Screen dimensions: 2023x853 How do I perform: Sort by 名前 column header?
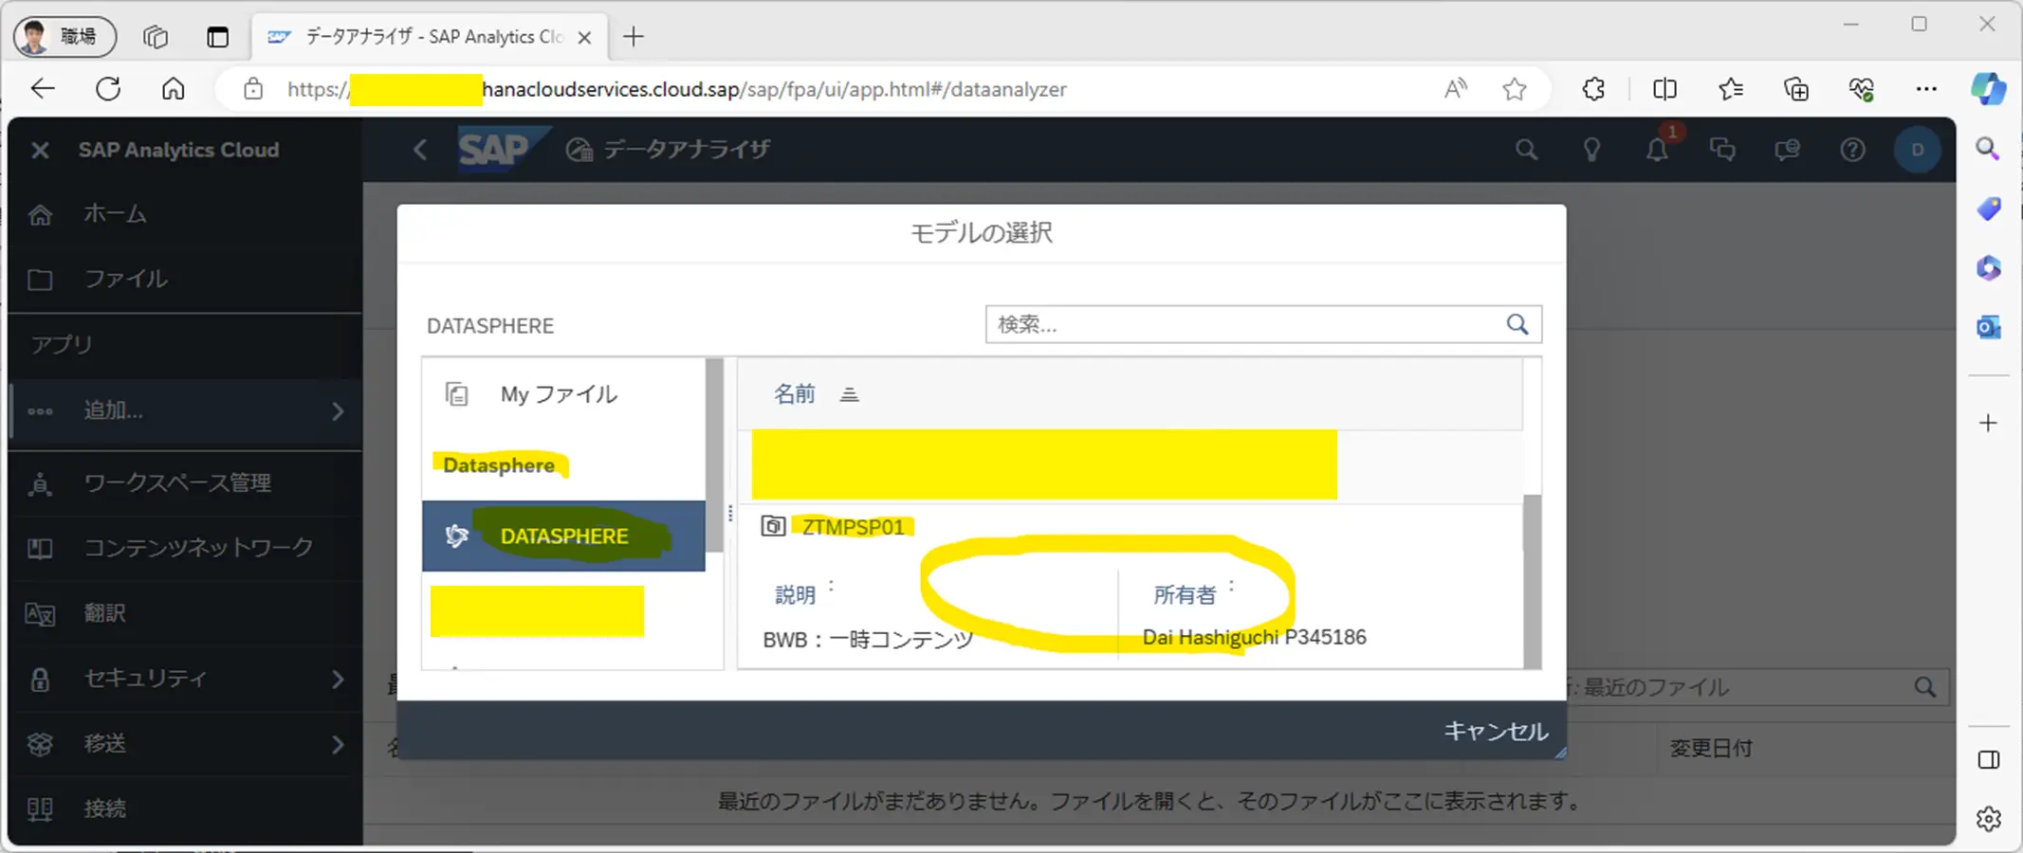[x=794, y=394]
